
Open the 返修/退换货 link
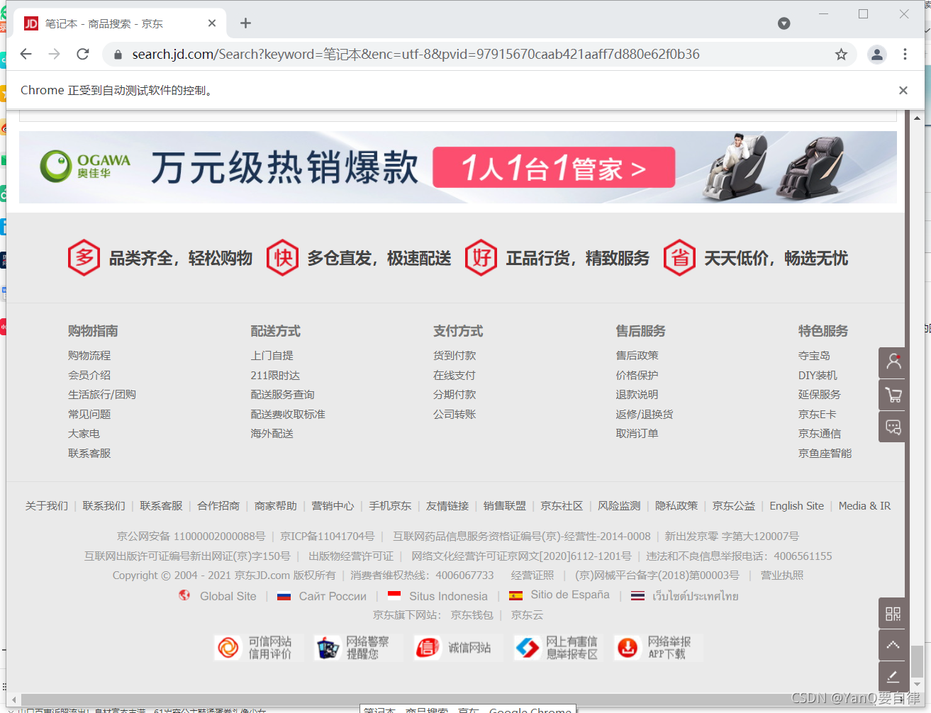(645, 415)
